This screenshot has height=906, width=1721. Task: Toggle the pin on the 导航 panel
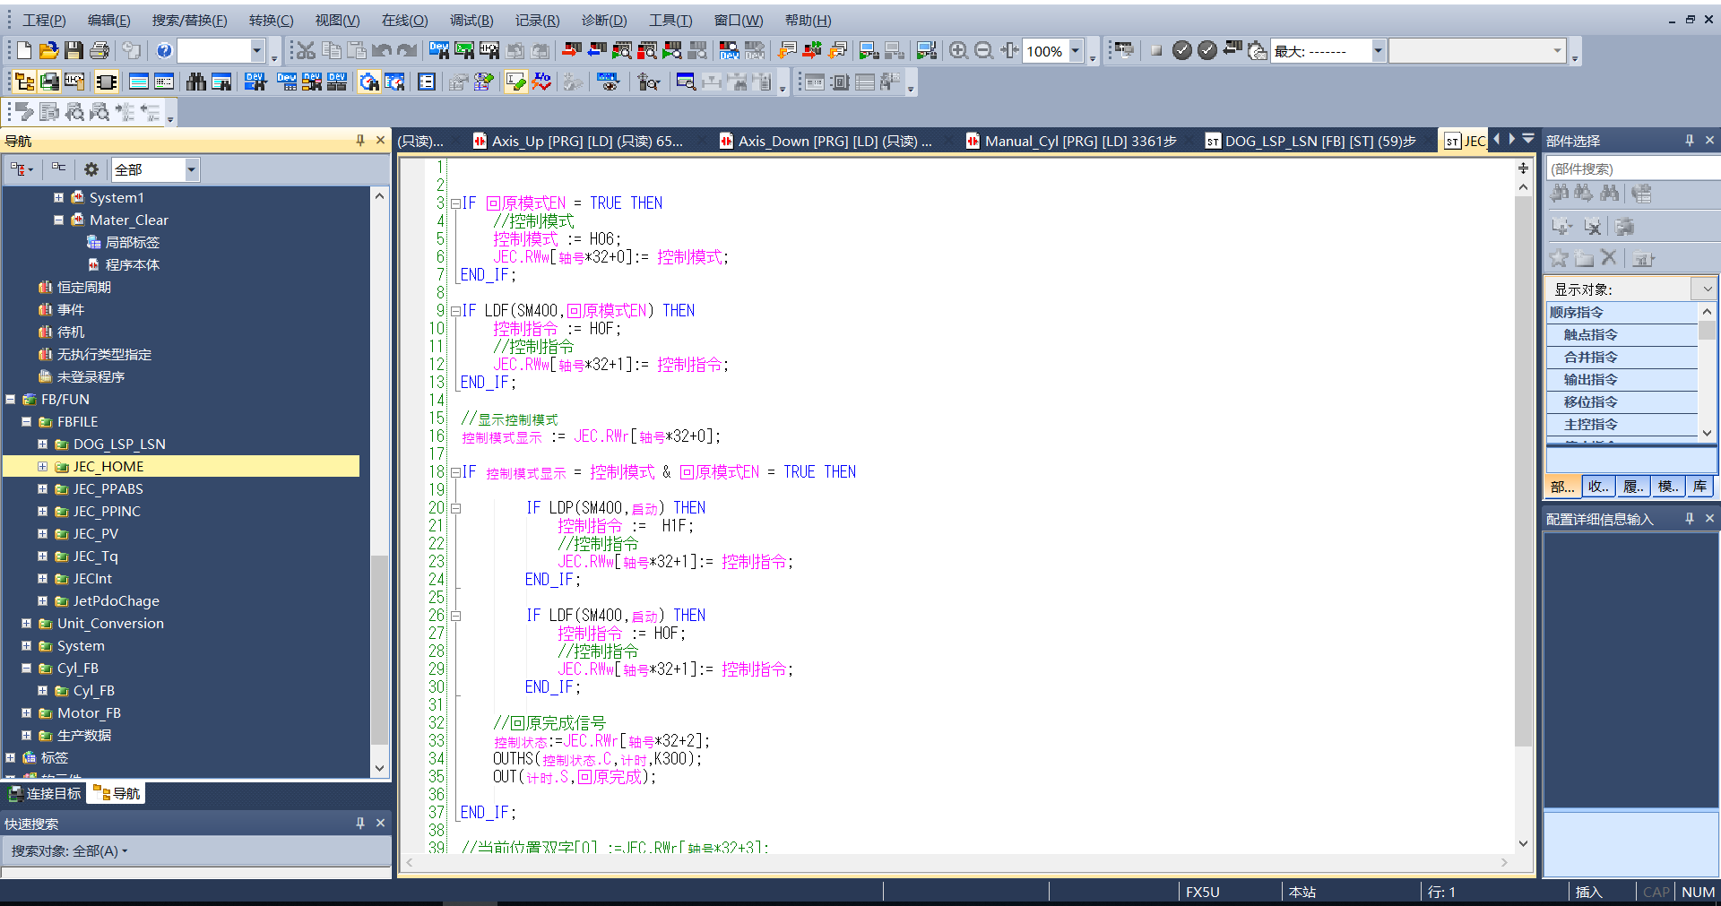click(x=360, y=141)
